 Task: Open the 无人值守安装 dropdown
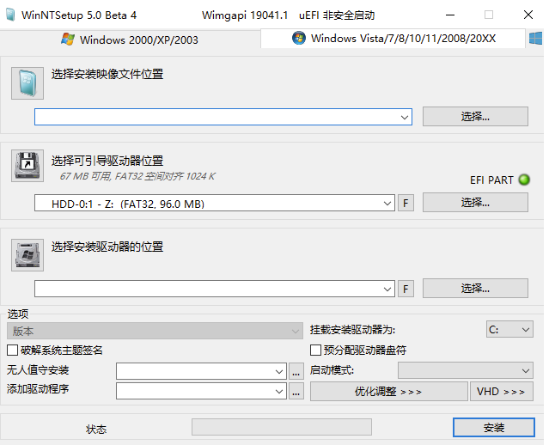(201, 371)
